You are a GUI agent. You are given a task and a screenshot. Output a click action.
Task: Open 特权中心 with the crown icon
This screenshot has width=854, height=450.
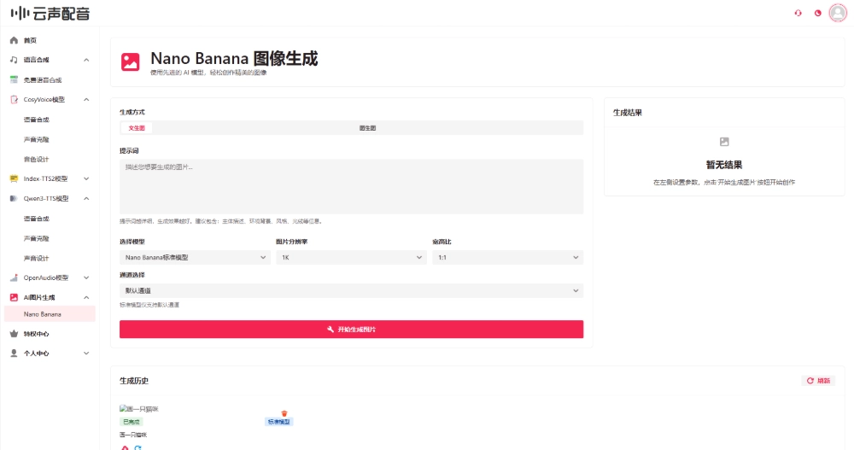click(x=36, y=334)
